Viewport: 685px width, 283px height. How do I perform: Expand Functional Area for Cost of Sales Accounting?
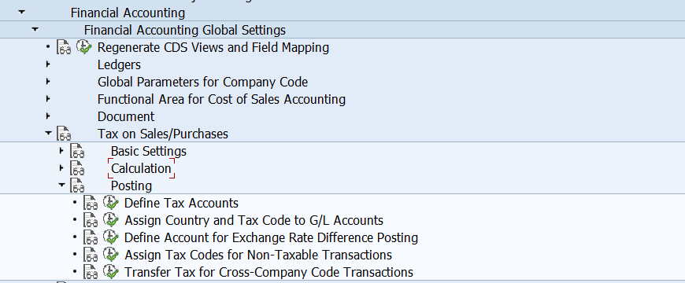tap(48, 99)
